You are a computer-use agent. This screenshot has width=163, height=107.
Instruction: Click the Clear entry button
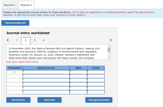(49, 100)
